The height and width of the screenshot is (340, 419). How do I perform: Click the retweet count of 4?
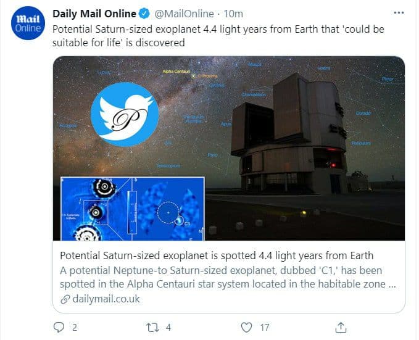[168, 327]
